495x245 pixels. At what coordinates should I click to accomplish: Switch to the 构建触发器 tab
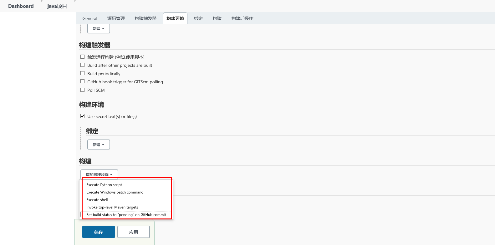point(145,18)
